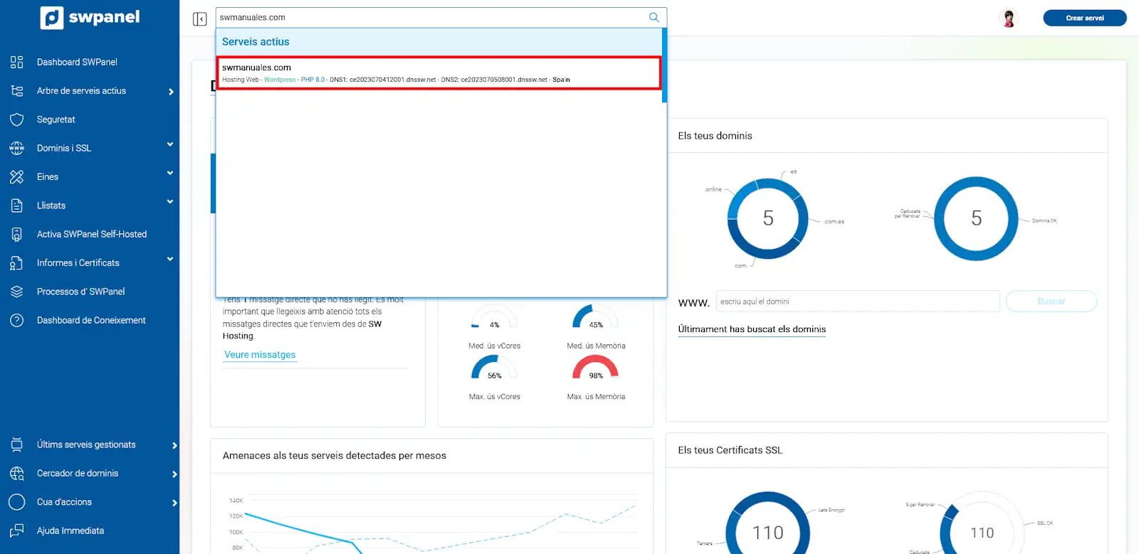Click Els teus dominis heading
Image resolution: width=1139 pixels, height=554 pixels.
tap(715, 136)
